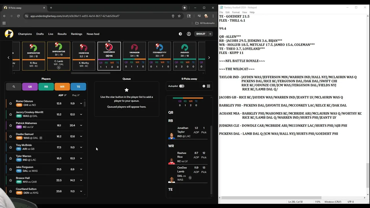The image size is (370, 208).
Task: Star Breece Hall for the queue
Action: (x=11, y=180)
